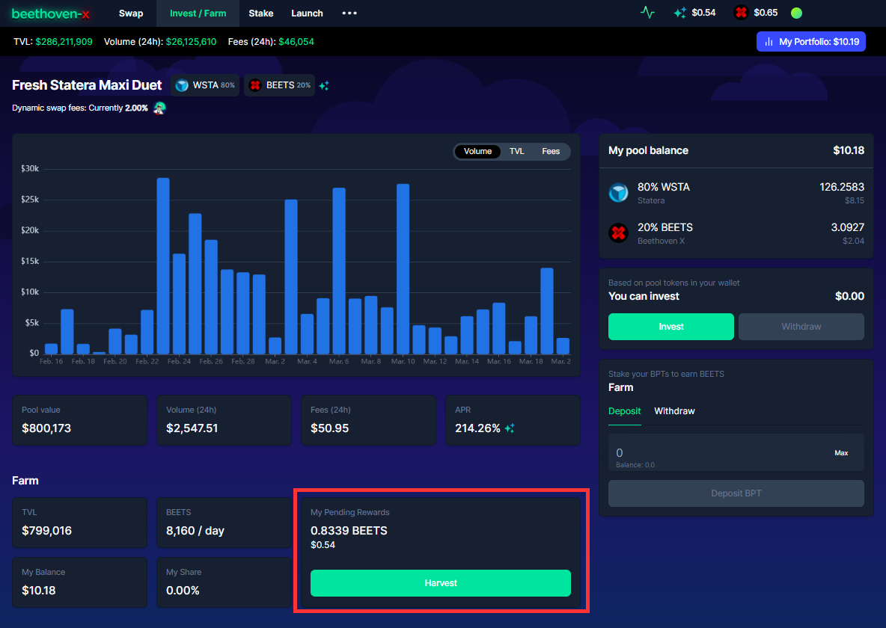
Task: Select the Farm Deposit tab
Action: [624, 411]
